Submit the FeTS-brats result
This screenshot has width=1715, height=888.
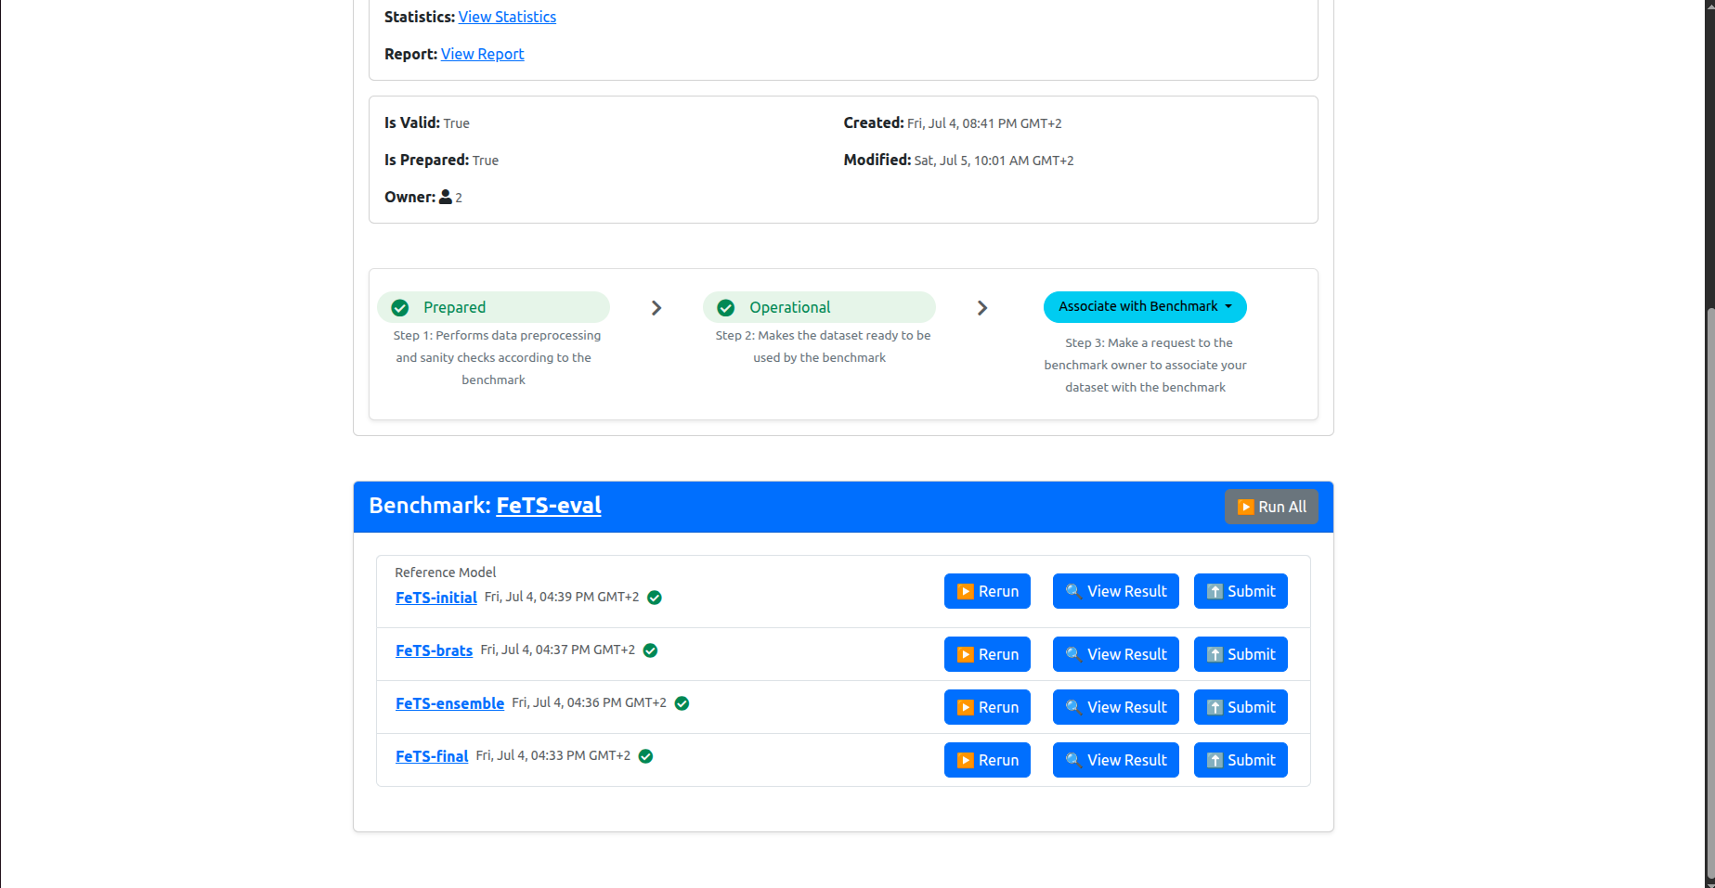coord(1241,654)
